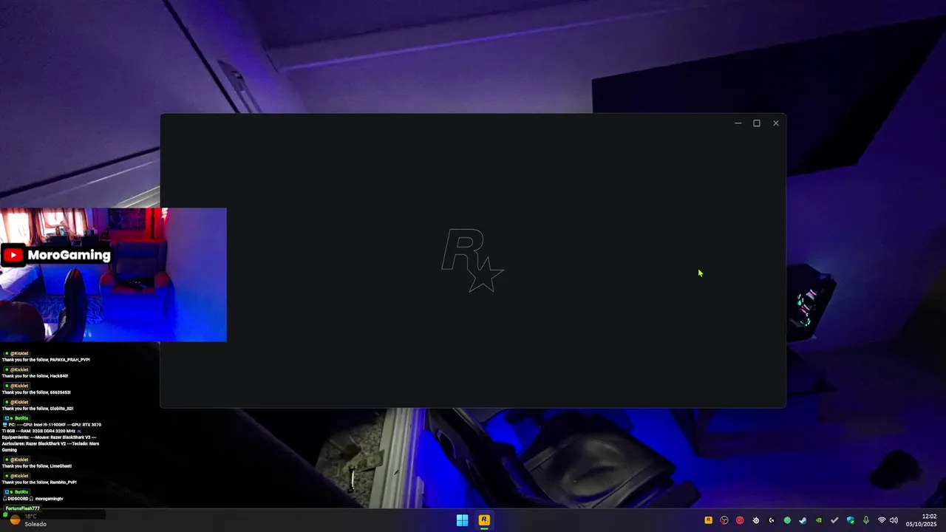This screenshot has height=532, width=946.
Task: Click the webcam feed overlay
Action: pos(113,275)
